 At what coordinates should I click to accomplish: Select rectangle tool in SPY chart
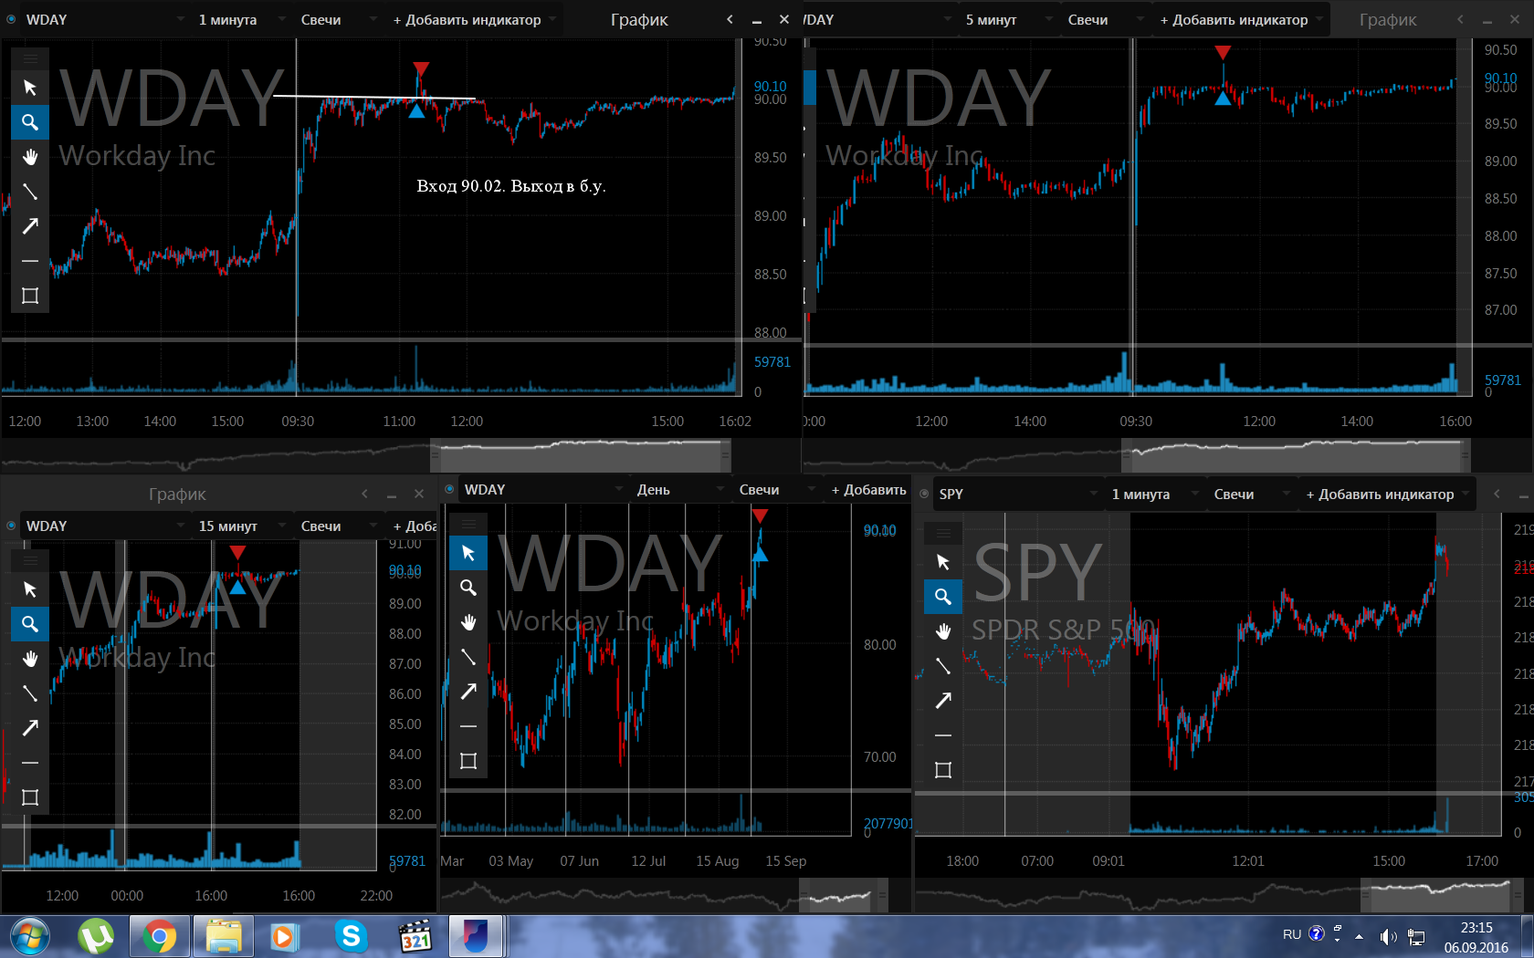943,770
